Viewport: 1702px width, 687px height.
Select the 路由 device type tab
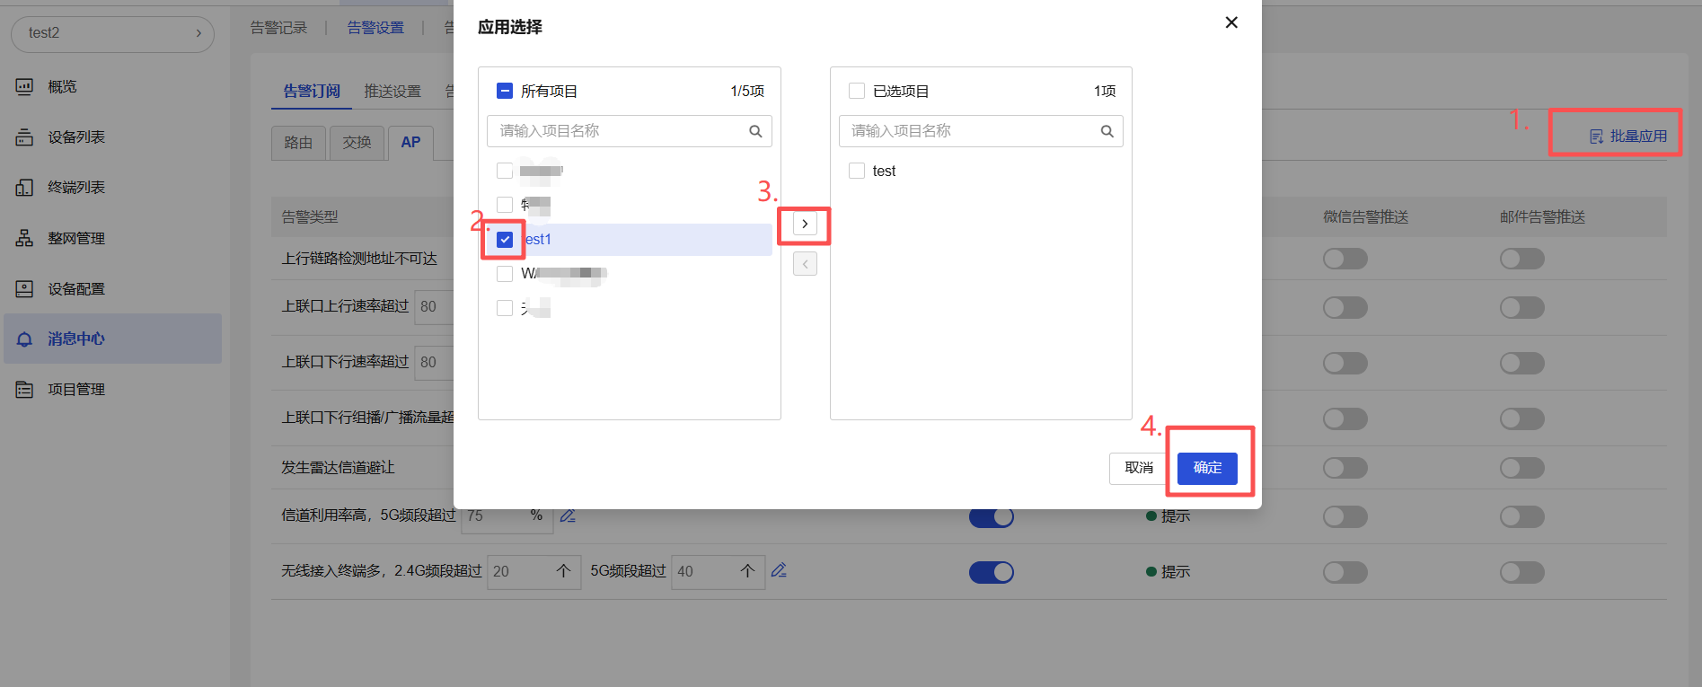click(x=298, y=142)
